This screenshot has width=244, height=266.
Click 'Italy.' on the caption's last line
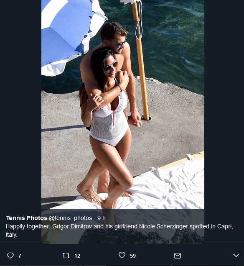12,235
